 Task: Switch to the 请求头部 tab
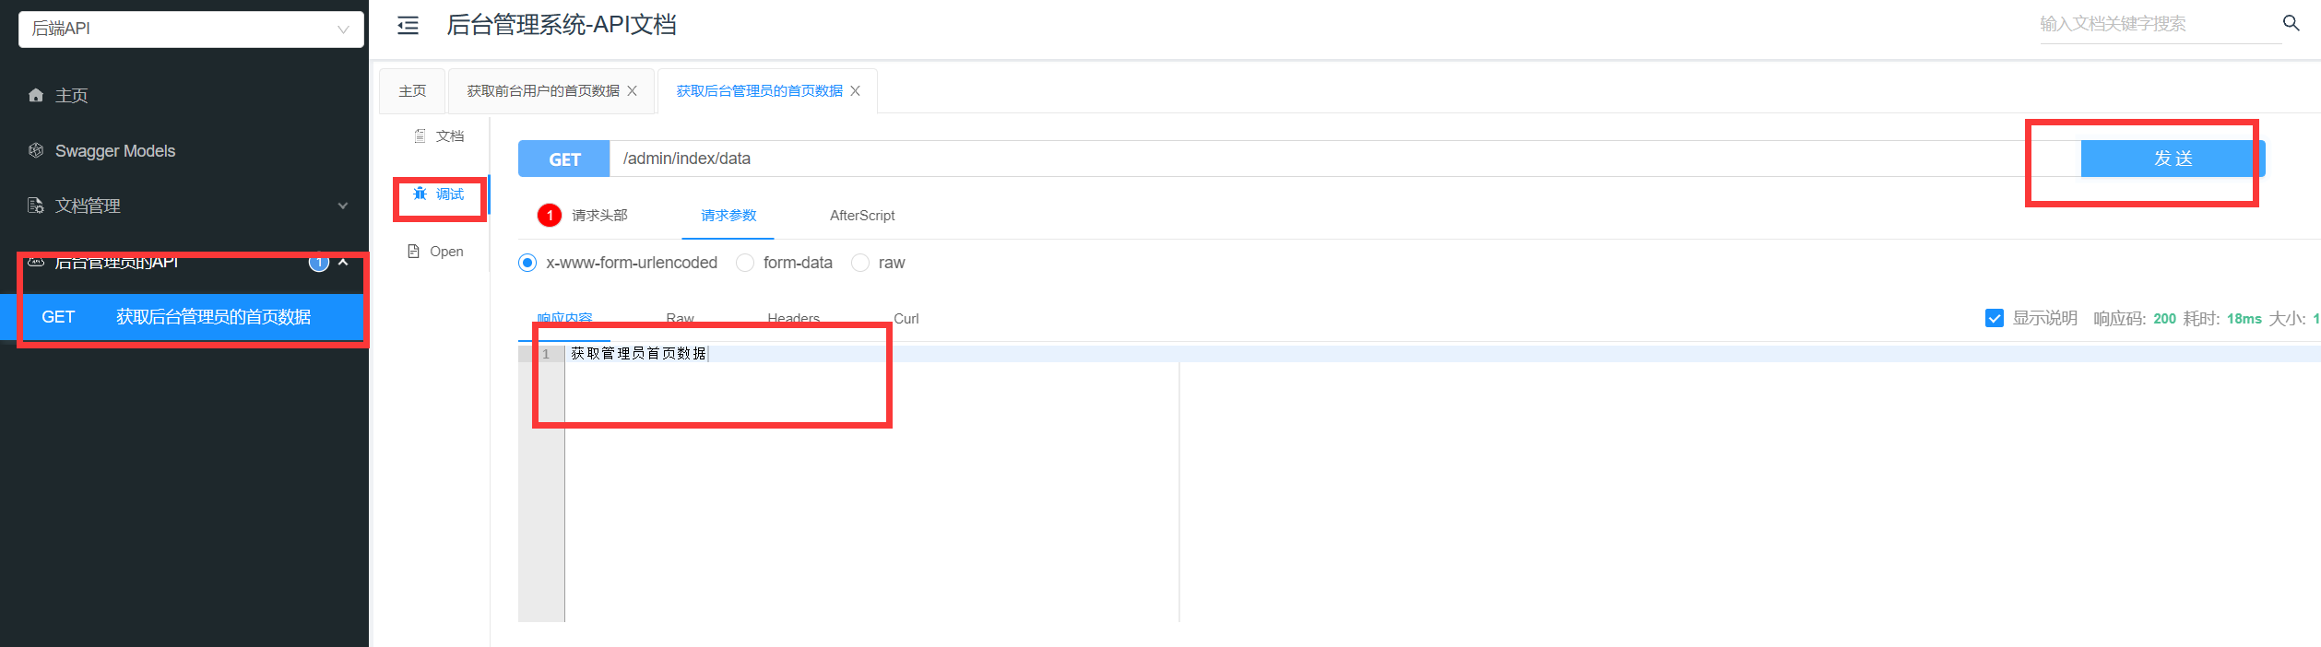coord(598,216)
